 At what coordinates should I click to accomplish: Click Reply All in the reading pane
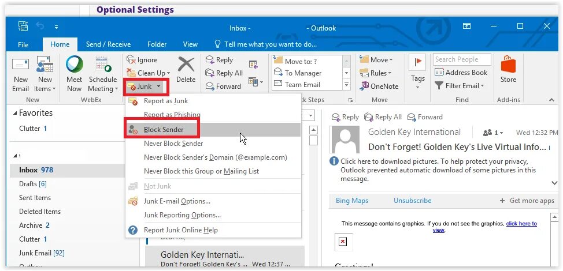(x=383, y=117)
